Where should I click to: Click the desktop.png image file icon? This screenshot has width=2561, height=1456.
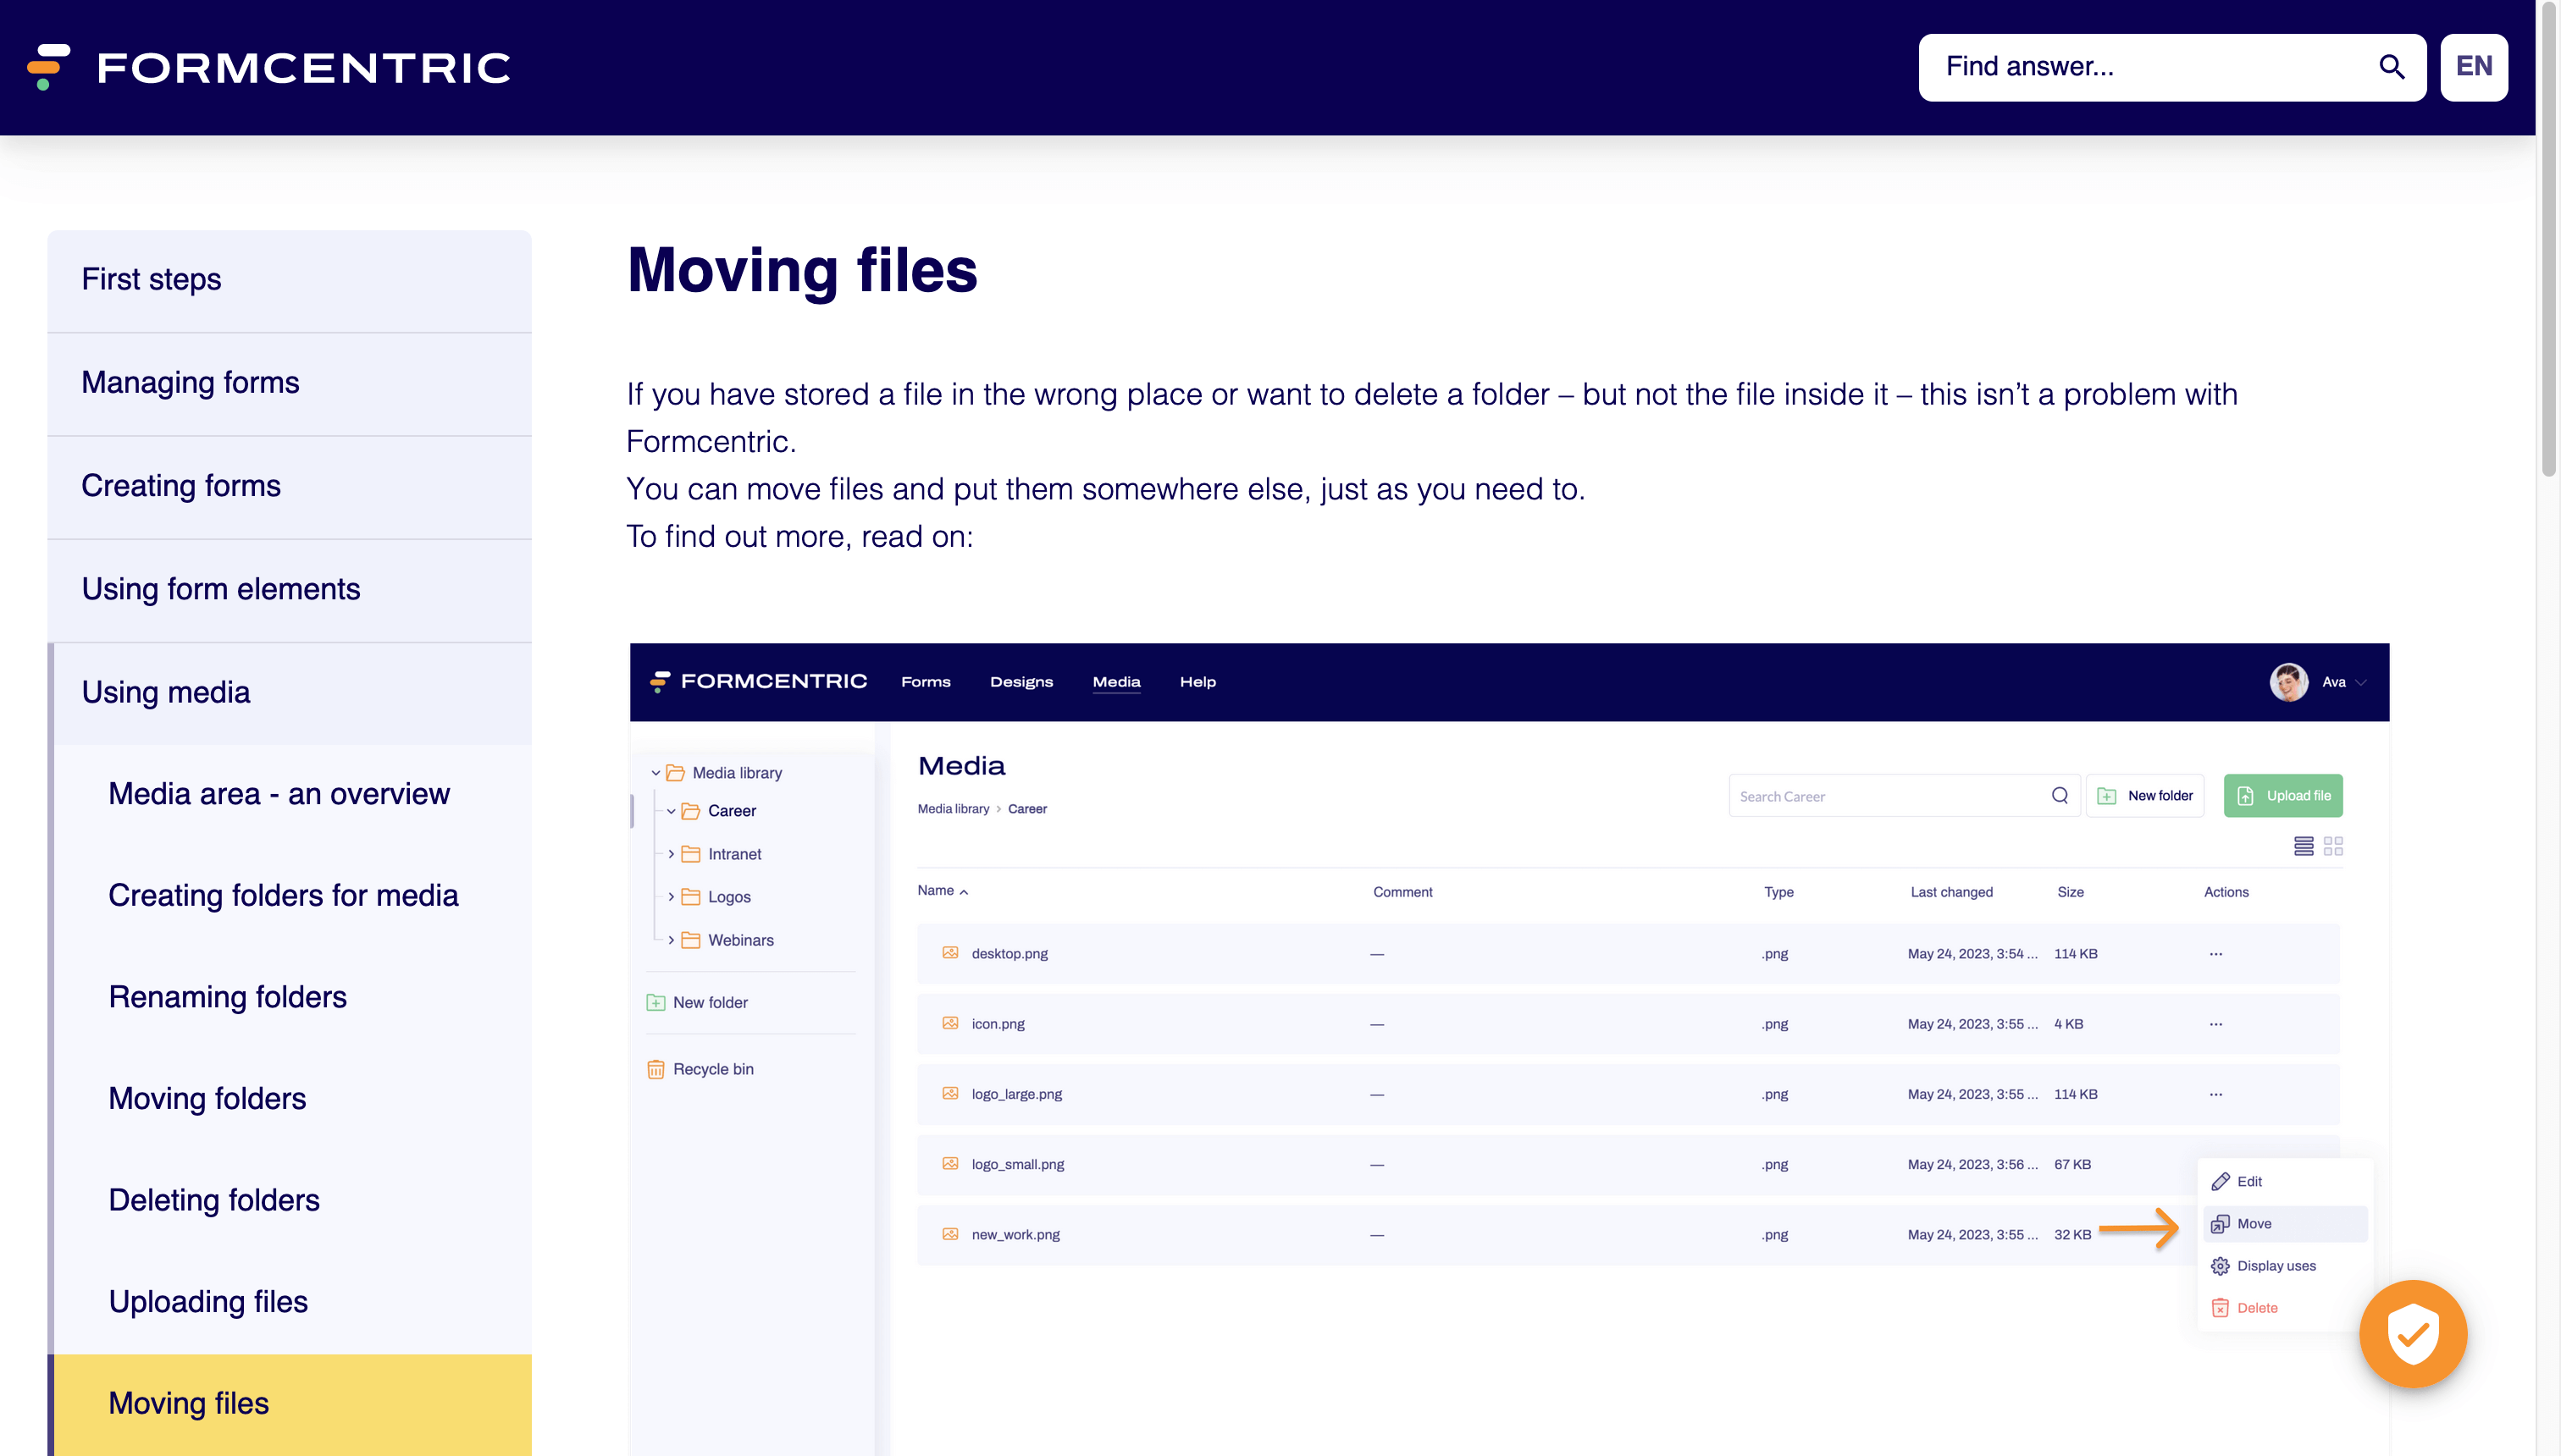tap(950, 953)
